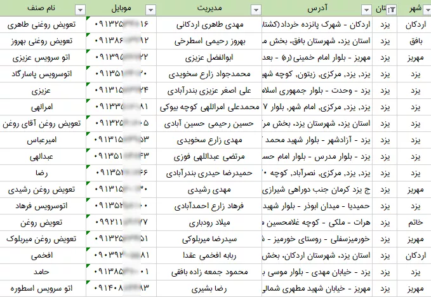The width and height of the screenshot is (431, 297).
Task: Select address cell starting اردکان - شهرک پانزده خرداد
Action: tap(317, 25)
